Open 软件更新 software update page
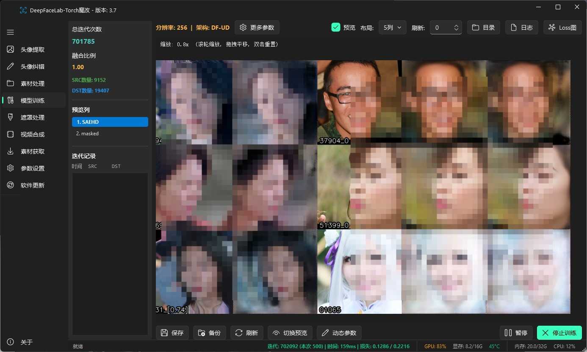This screenshot has width=587, height=352. pyautogui.click(x=33, y=185)
